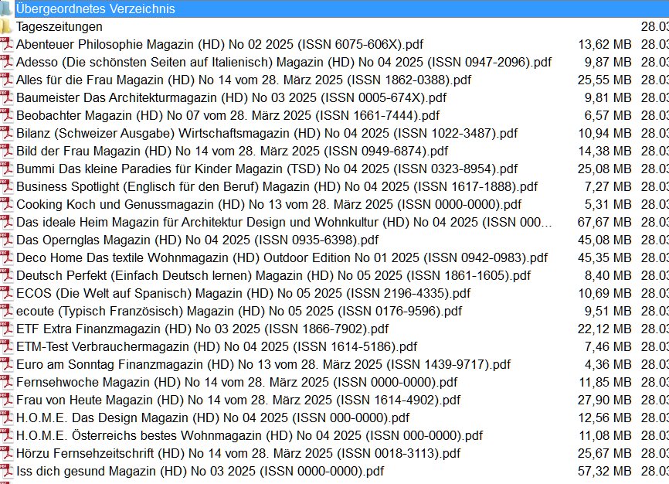The image size is (669, 484).
Task: Select Abenteuer Philosophie Magazin No 02 2025 file
Action: [219, 44]
